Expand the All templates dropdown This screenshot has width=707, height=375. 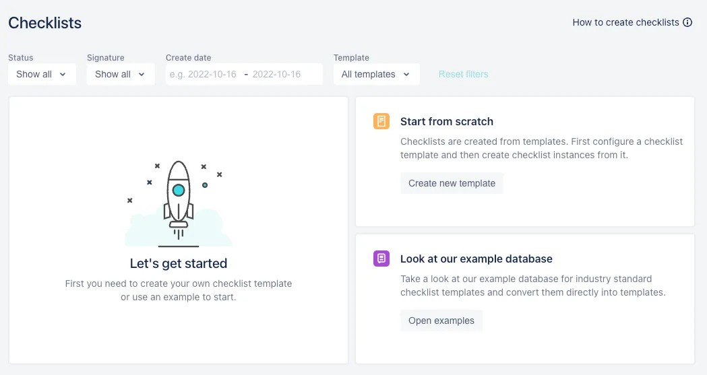click(376, 74)
